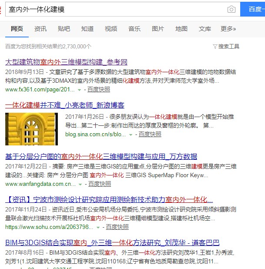Click the search tools filter icon
Image resolution: width=265 pixels, height=269 pixels.
pos(215,46)
